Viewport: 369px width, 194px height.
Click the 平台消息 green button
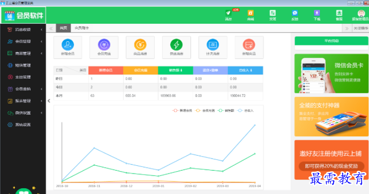click(x=332, y=41)
